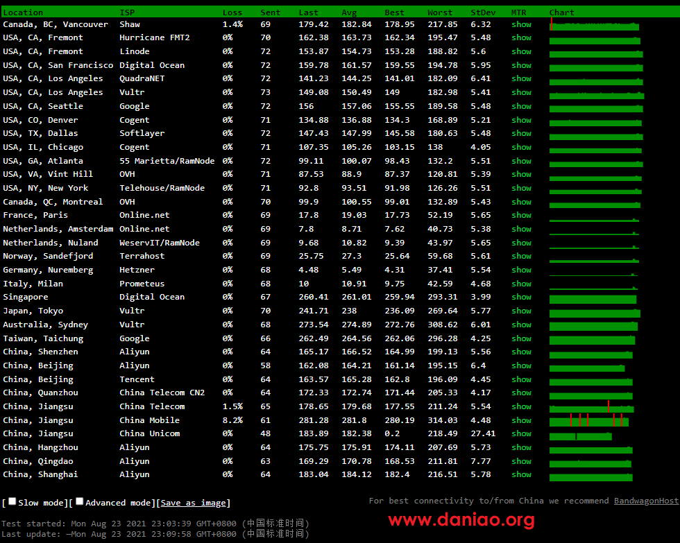Screen dimensions: 680x543
Task: Show MTR for OVH Vint Hill
Action: (x=521, y=174)
